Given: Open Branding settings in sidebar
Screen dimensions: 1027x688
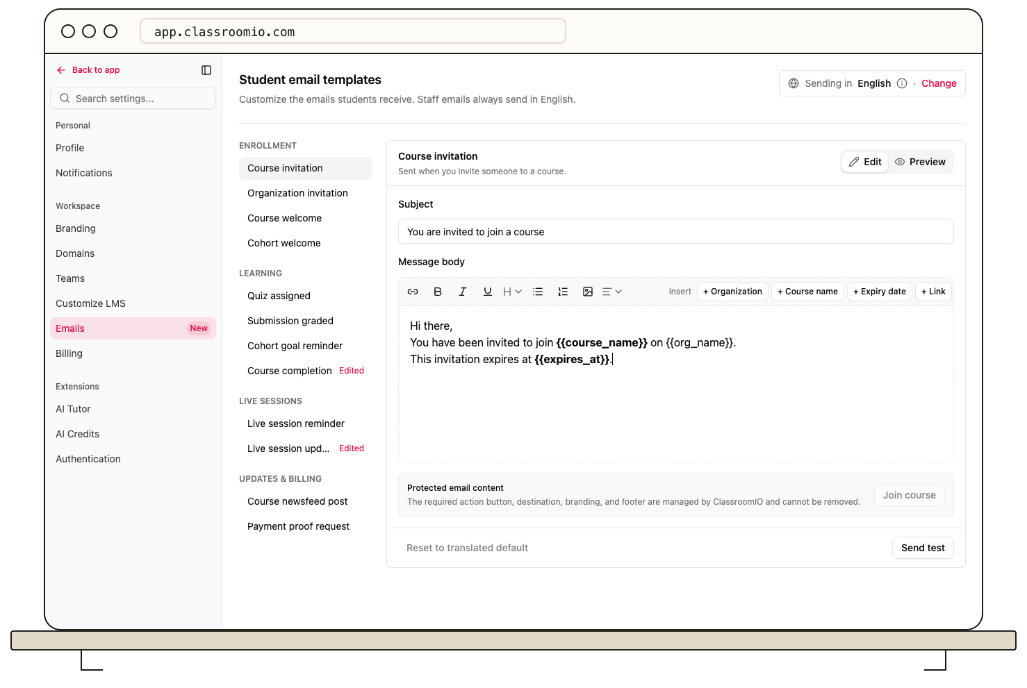Looking at the screenshot, I should (133, 228).
